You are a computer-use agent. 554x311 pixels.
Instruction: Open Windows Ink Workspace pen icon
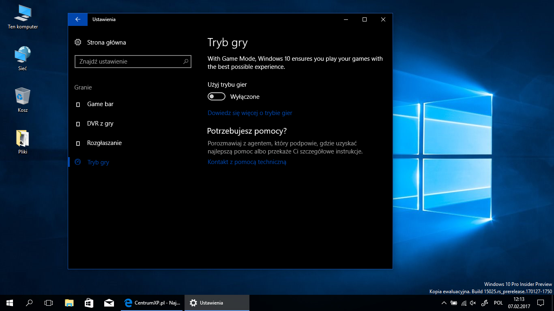[x=484, y=303]
